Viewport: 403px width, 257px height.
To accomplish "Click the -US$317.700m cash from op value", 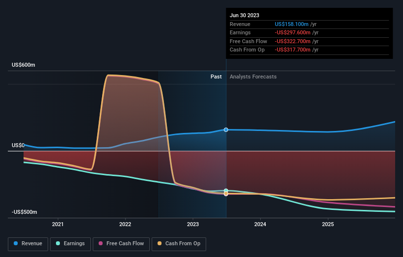I will point(293,50).
